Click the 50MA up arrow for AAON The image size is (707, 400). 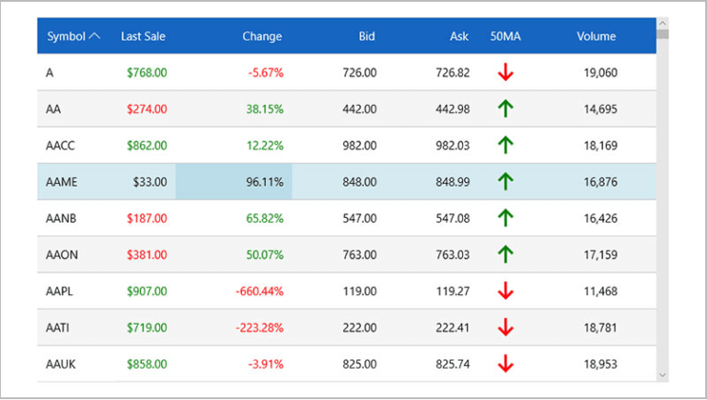tap(504, 254)
